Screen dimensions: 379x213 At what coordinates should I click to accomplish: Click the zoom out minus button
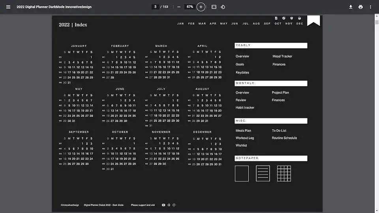179,7
